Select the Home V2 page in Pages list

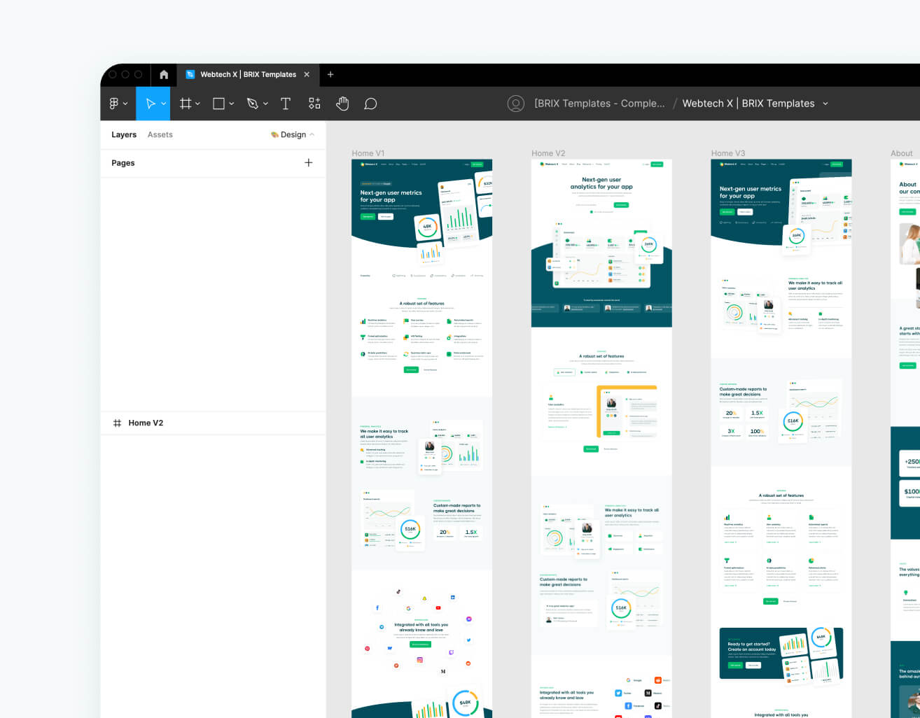pos(146,423)
